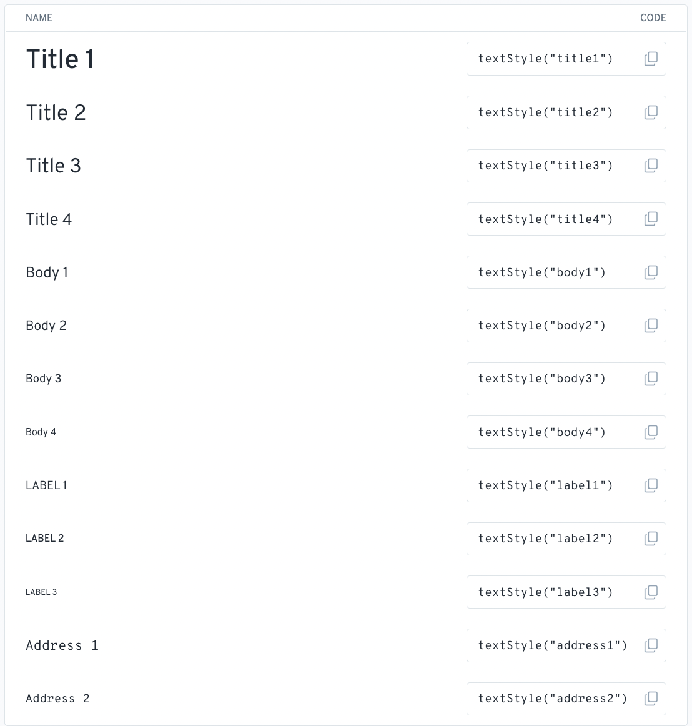Image resolution: width=692 pixels, height=726 pixels.
Task: Select the textStyle("body1") code text
Action: [x=542, y=272]
